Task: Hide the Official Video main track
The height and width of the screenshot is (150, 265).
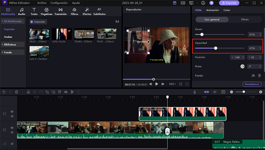Action: click(x=12, y=128)
